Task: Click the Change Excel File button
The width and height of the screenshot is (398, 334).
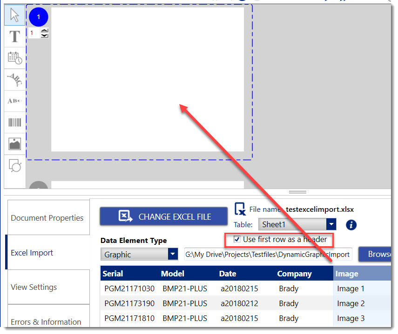Action: click(x=163, y=216)
